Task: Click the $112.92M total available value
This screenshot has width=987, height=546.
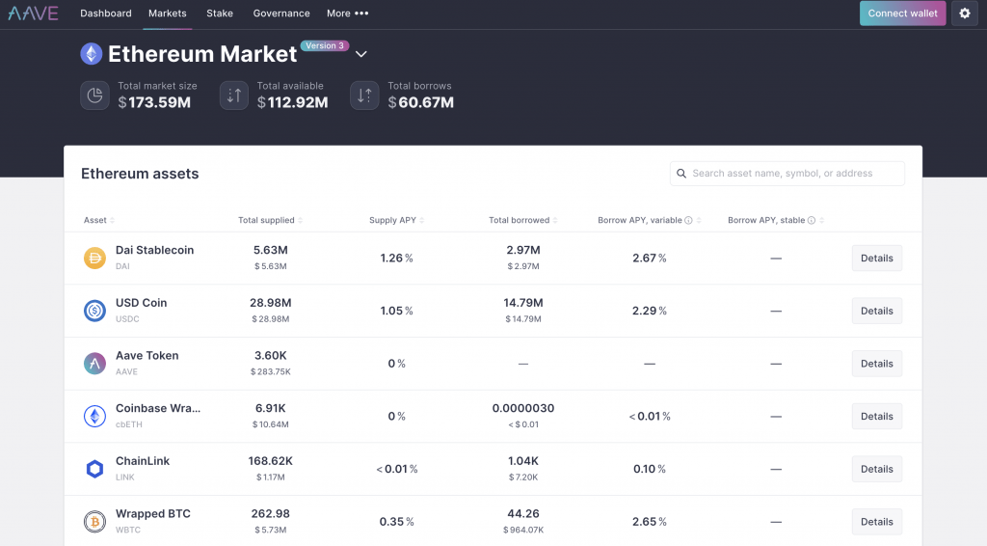Action: 293,102
